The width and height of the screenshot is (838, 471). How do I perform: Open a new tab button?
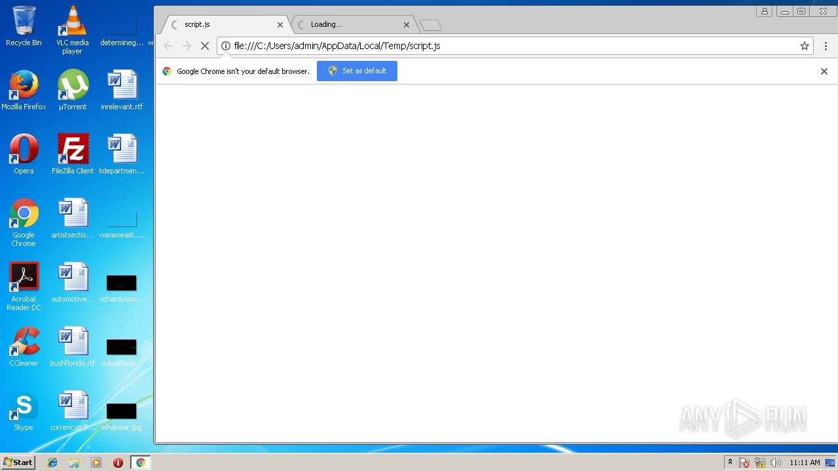[431, 26]
